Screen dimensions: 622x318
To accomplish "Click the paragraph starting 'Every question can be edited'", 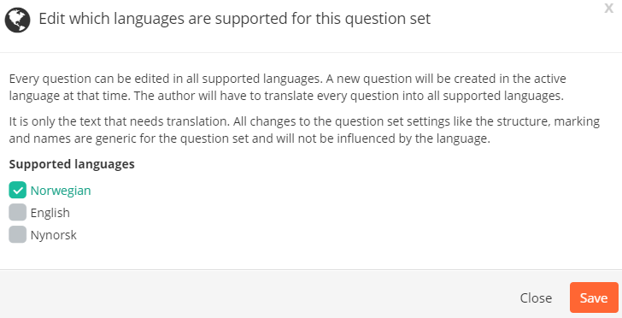I will [288, 87].
